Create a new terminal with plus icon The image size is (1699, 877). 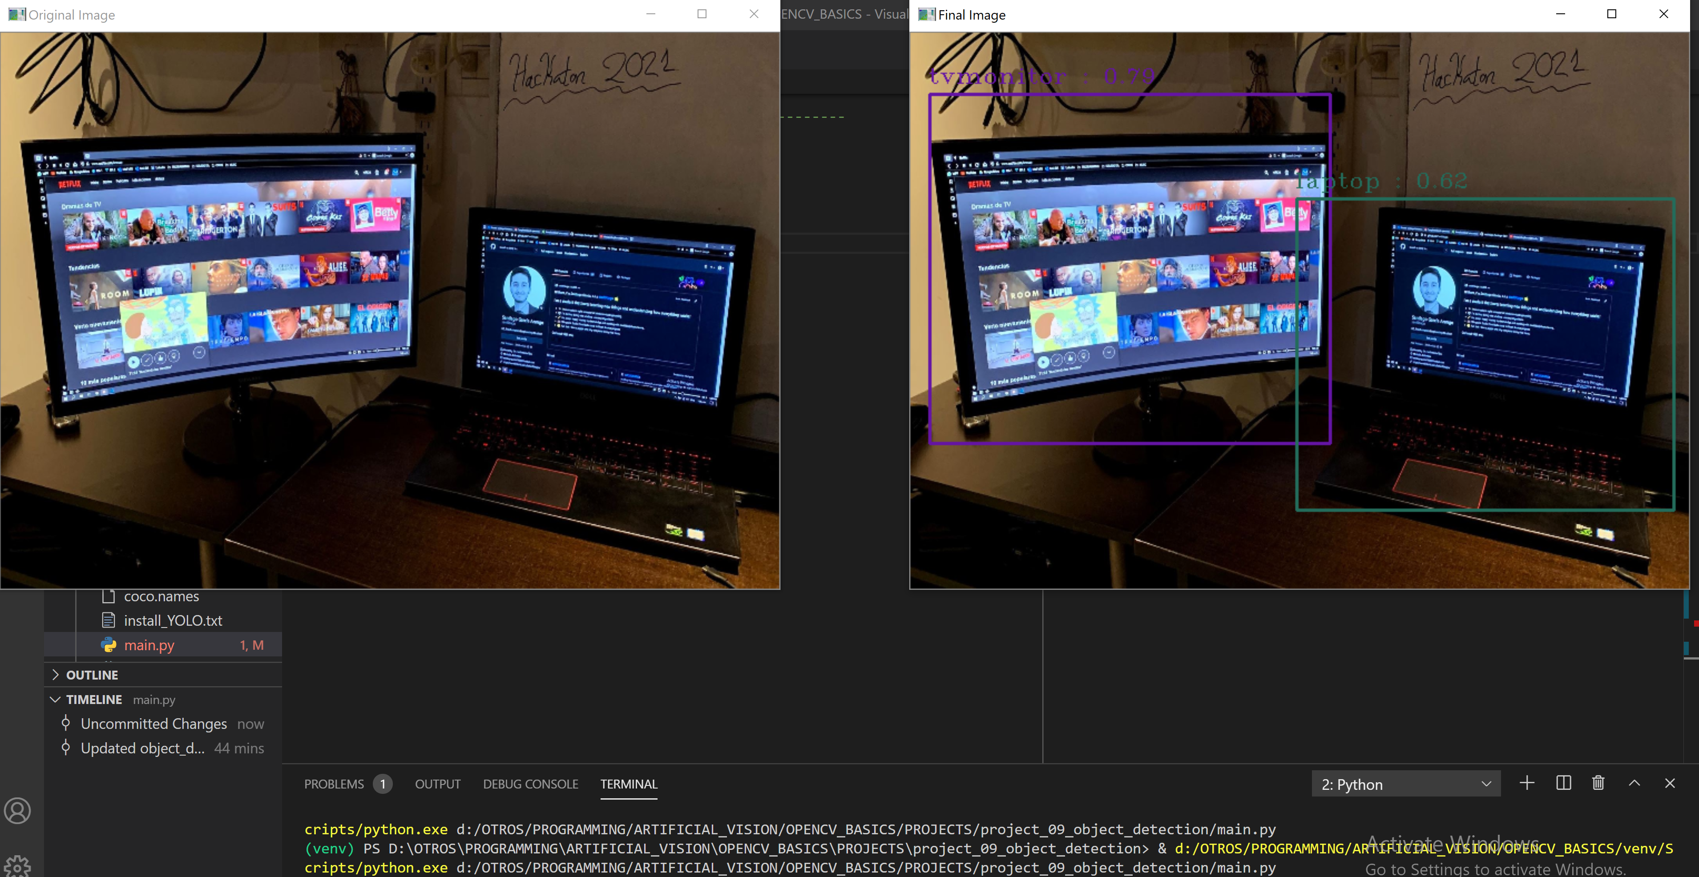pyautogui.click(x=1527, y=783)
